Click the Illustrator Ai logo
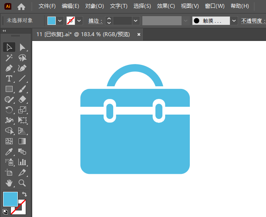The image size is (266, 217). [8, 6]
